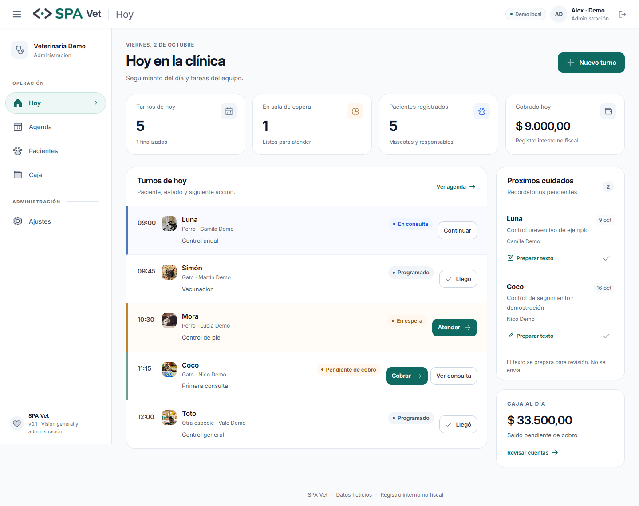
Task: Open Mora's pet photo thumbnail
Action: pyautogui.click(x=169, y=320)
